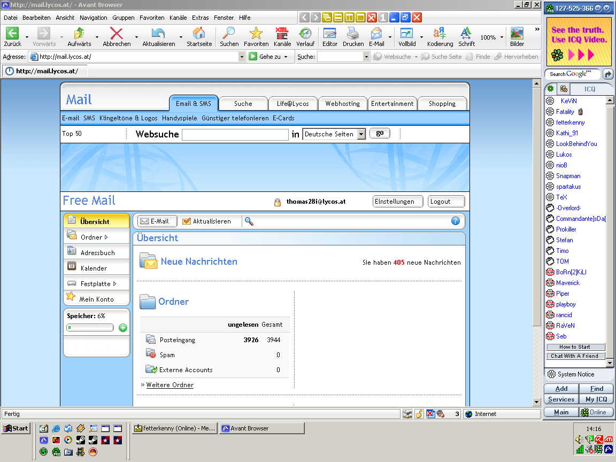616x462 pixels.
Task: Open the zoom 100% dropdown arrow
Action: click(502, 37)
